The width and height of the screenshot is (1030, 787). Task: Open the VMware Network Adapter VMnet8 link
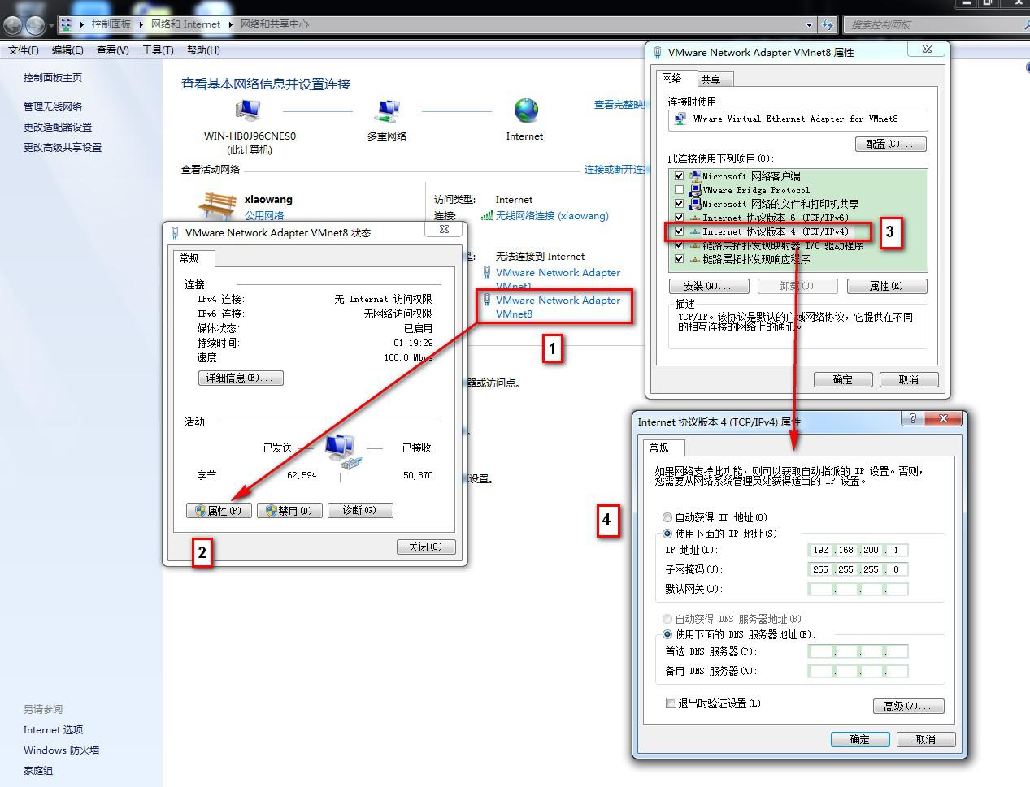click(558, 307)
